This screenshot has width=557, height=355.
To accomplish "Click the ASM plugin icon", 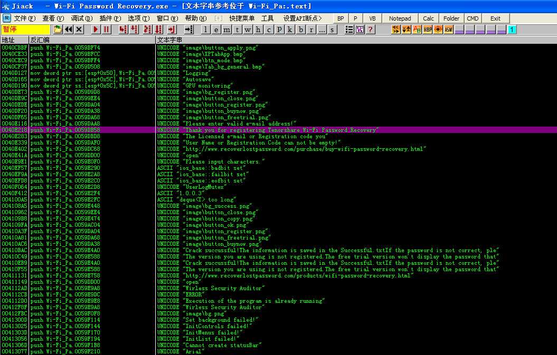I will [x=449, y=30].
